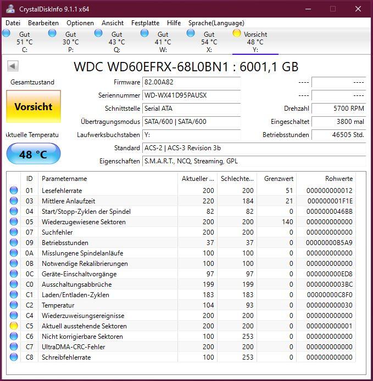Click the Rohwerte column header

[326, 179]
